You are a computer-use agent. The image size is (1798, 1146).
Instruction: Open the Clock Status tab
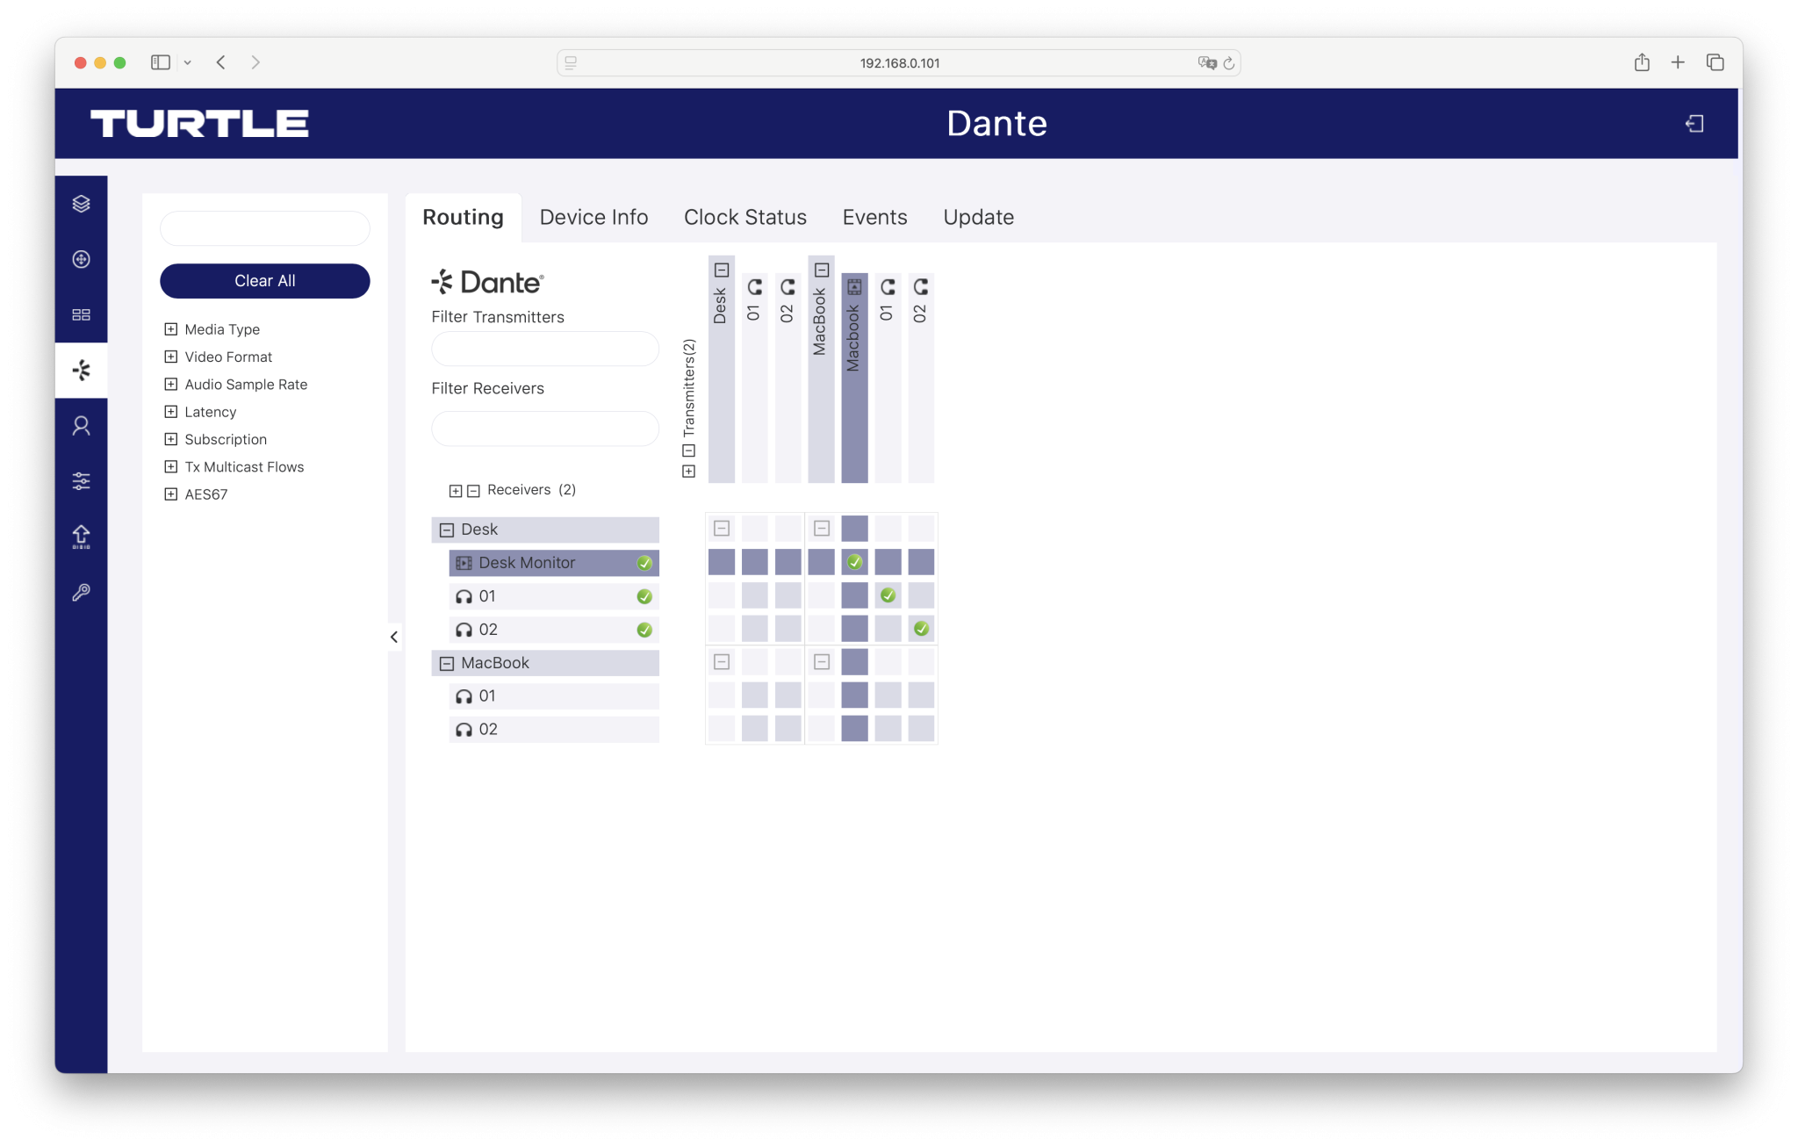[745, 217]
